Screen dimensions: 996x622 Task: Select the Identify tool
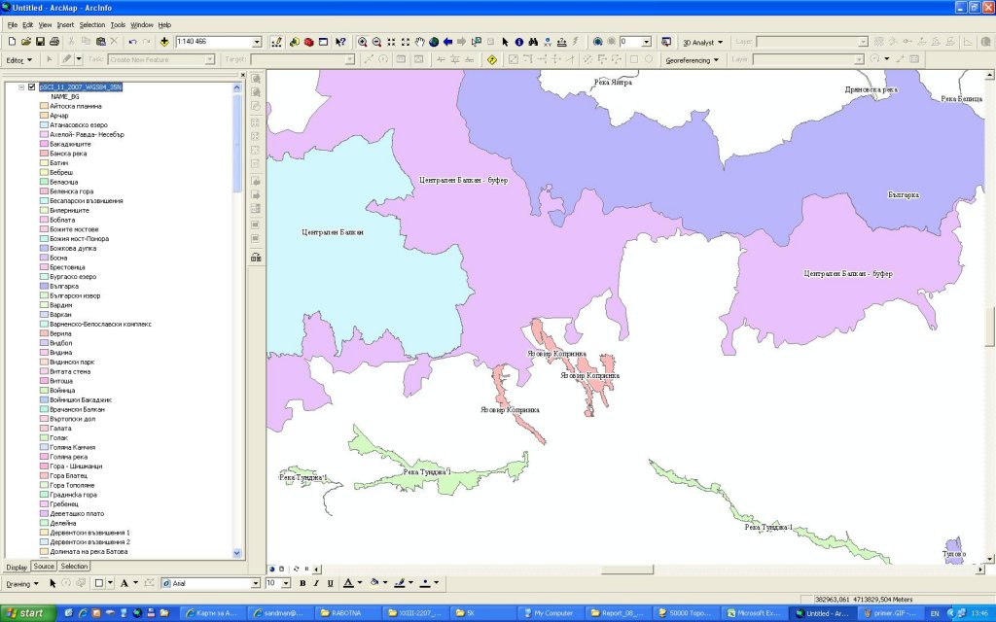coord(519,42)
